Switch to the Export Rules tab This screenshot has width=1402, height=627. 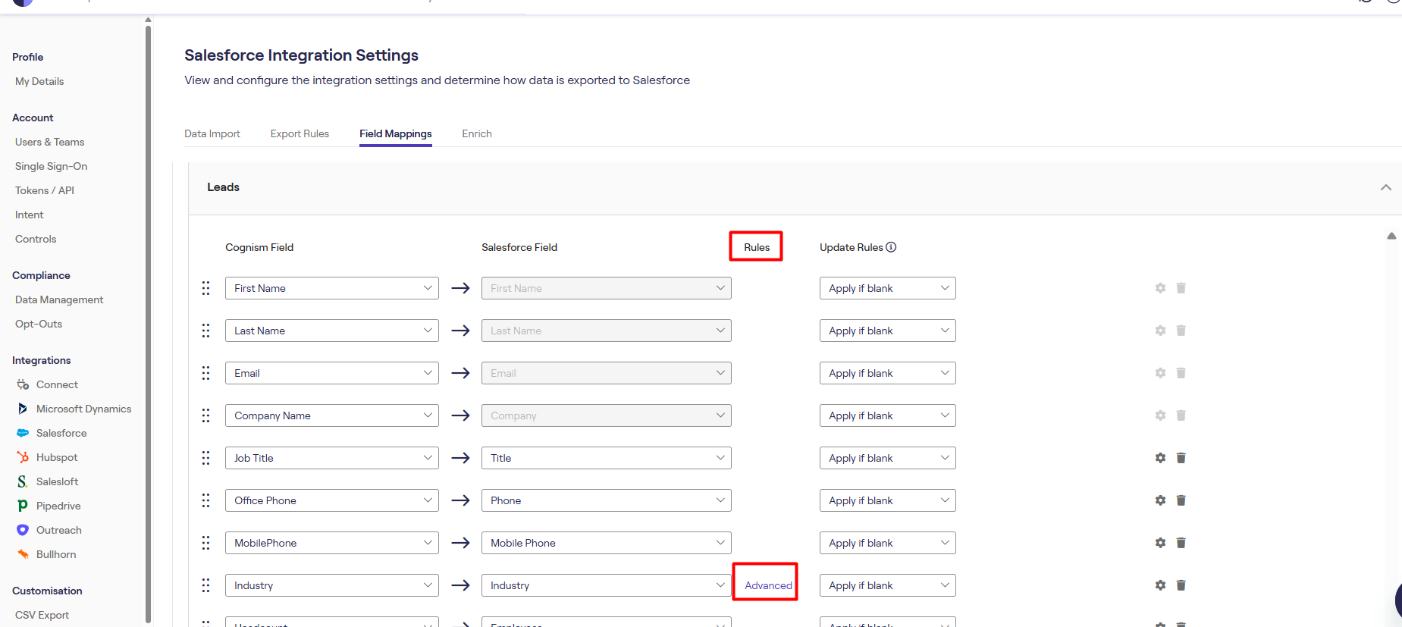[300, 133]
